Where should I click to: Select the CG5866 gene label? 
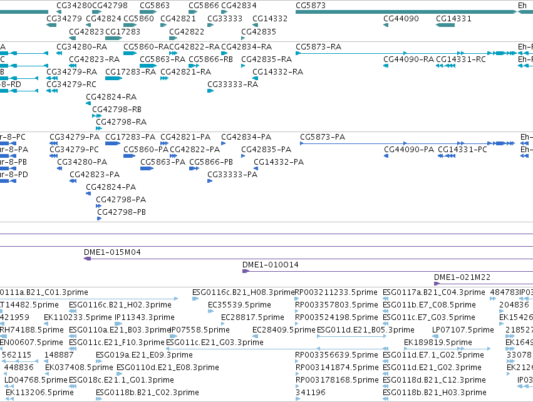204,6
